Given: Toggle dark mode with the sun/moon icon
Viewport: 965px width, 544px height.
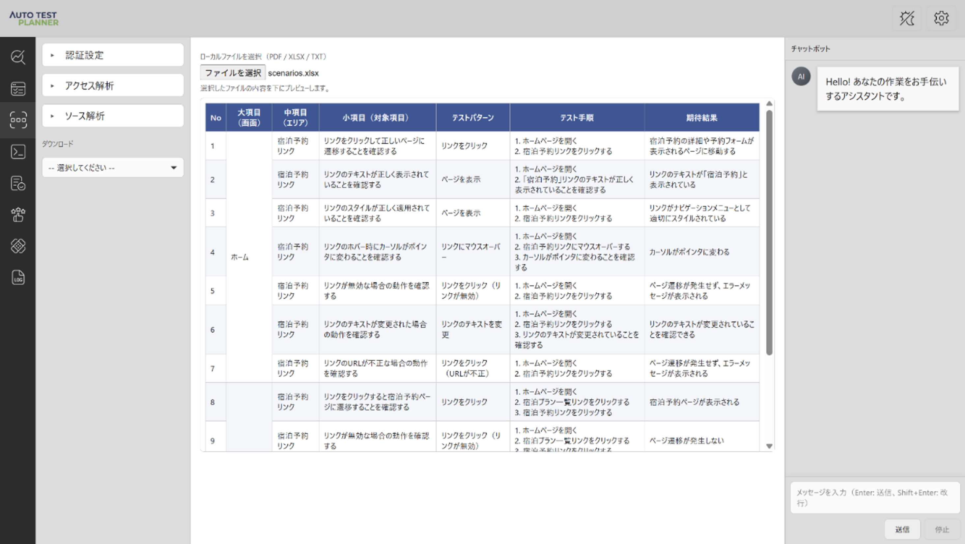Looking at the screenshot, I should click(x=907, y=18).
